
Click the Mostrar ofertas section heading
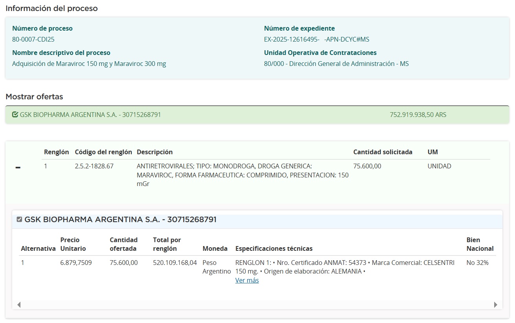point(34,97)
